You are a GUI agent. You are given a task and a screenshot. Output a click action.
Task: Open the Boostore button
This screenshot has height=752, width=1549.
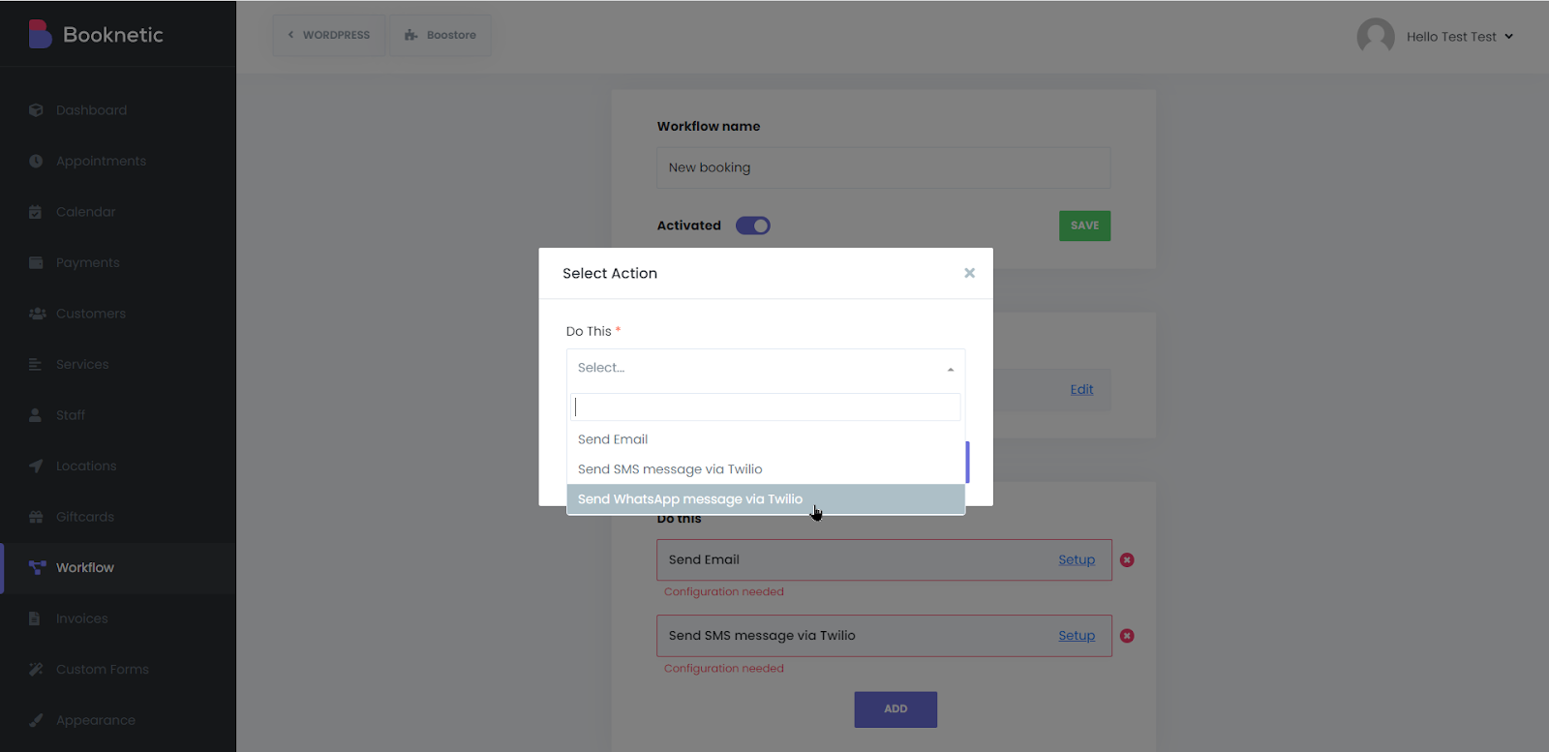tap(440, 35)
